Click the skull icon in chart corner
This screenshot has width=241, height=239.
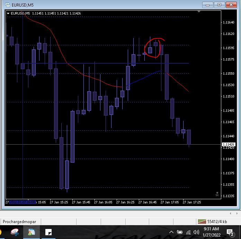coord(217,194)
